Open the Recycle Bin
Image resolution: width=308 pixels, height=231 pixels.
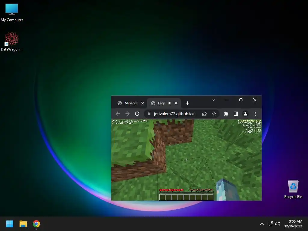293,189
